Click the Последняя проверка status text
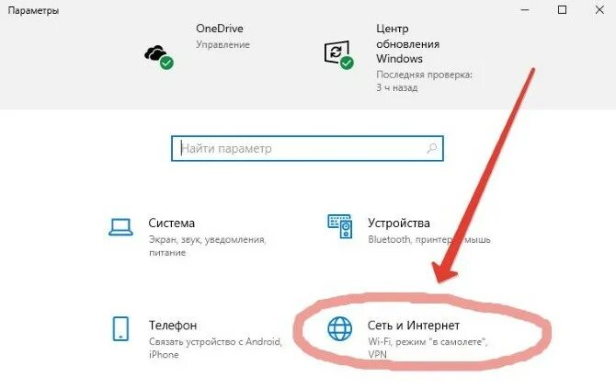 (x=424, y=81)
